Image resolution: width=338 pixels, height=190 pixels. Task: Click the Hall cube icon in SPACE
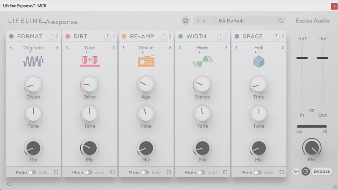tap(259, 61)
